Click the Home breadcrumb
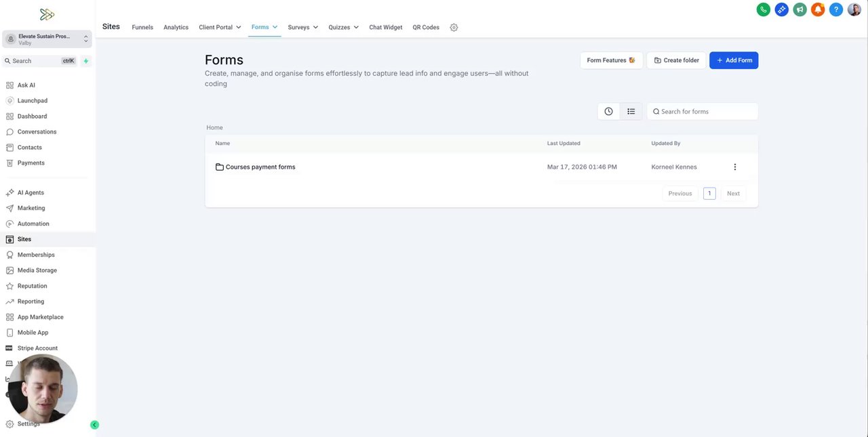This screenshot has height=437, width=868. tap(214, 127)
